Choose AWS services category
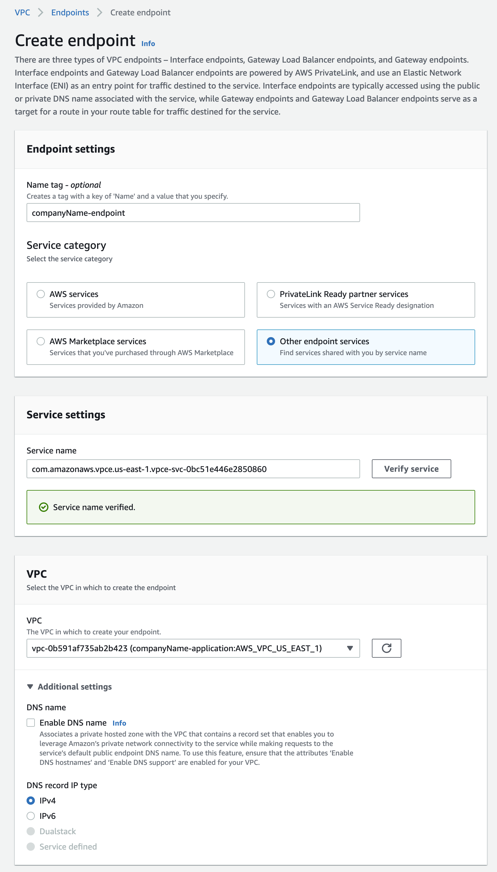 (x=41, y=294)
